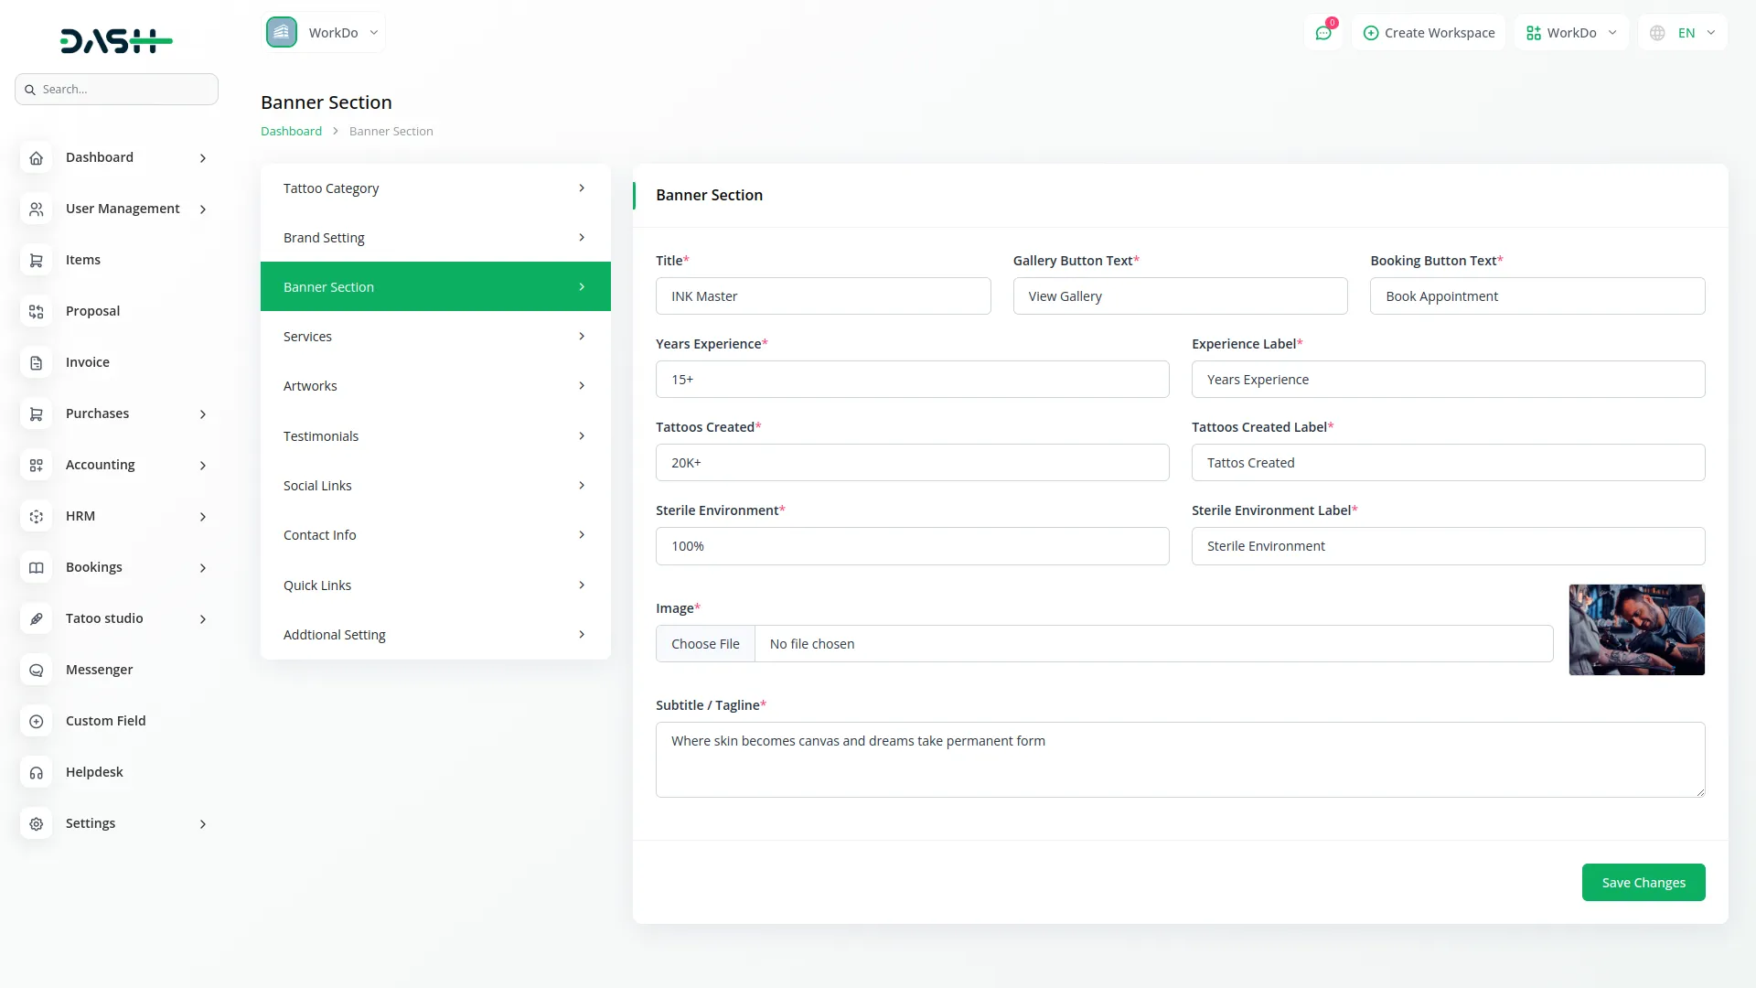Screen dimensions: 1756x988
Task: Click the Dashboard breadcrumb link
Action: pyautogui.click(x=291, y=132)
